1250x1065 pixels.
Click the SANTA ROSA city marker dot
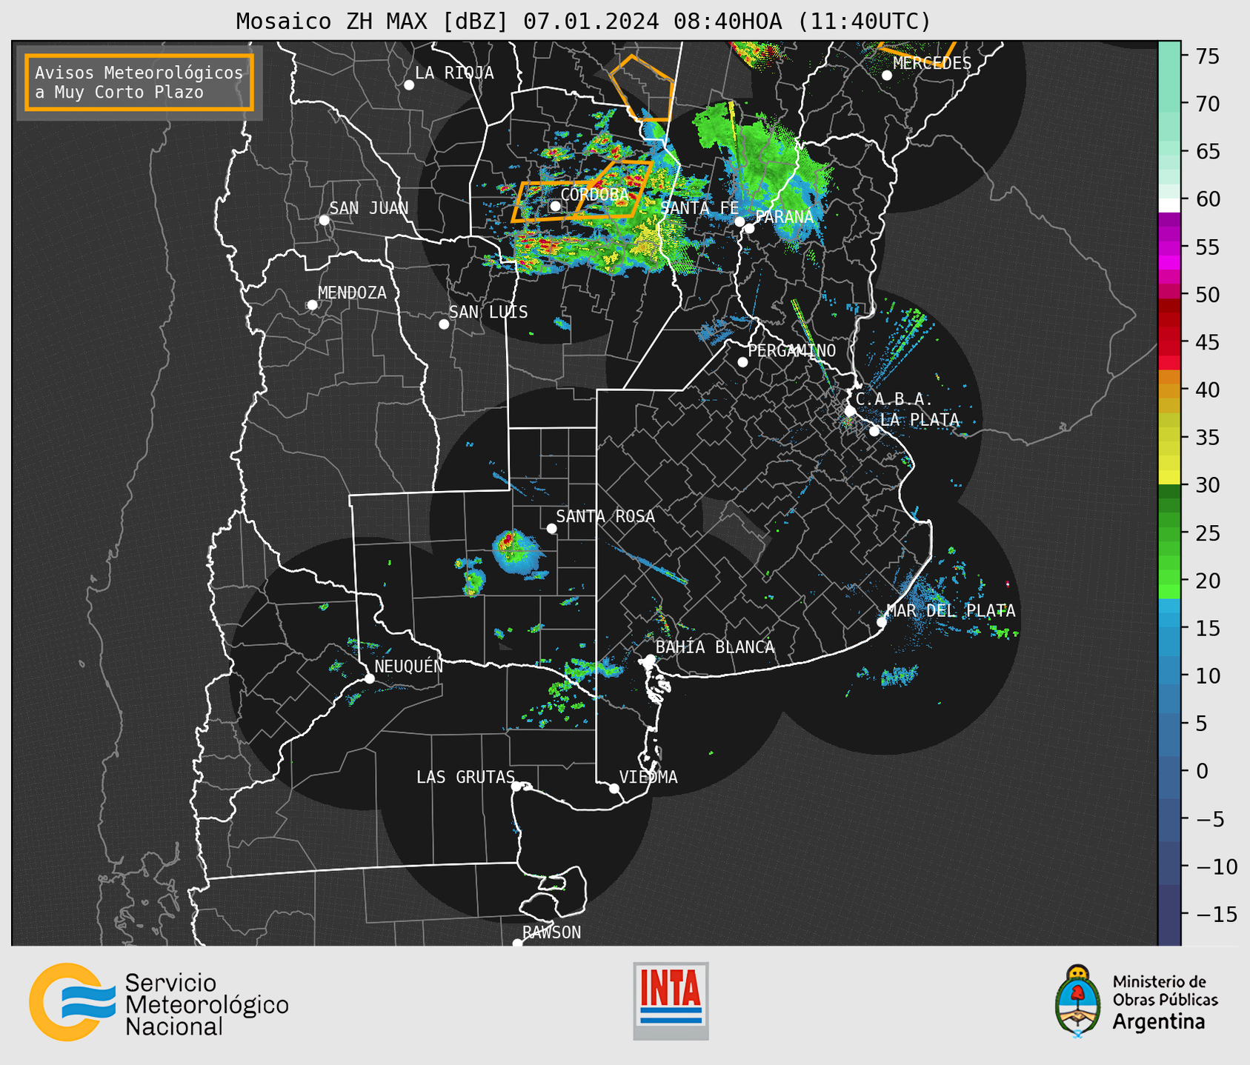pos(551,528)
